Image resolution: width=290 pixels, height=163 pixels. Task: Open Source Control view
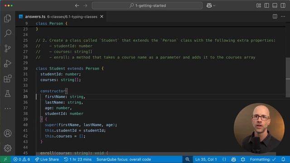coord(8,48)
